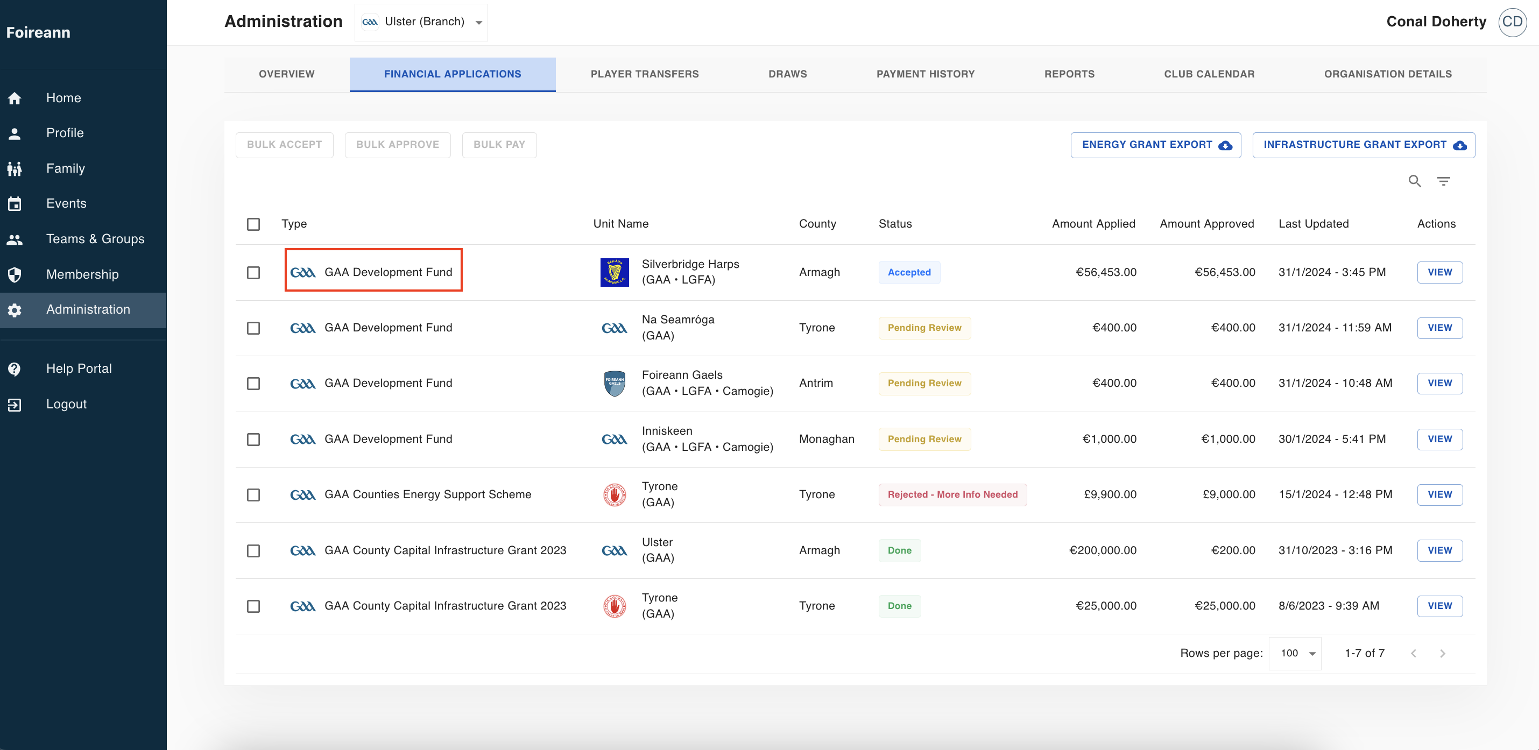Click Tyrone crest in €25,000.00 row
1539x750 pixels.
(614, 606)
